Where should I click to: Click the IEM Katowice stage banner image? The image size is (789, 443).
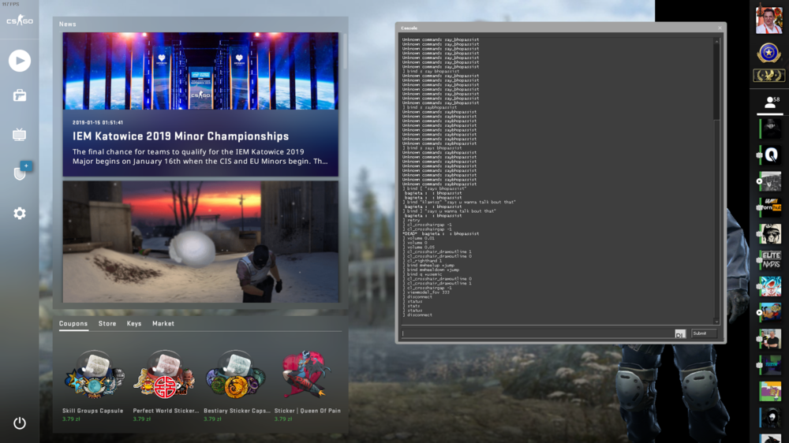click(x=200, y=71)
